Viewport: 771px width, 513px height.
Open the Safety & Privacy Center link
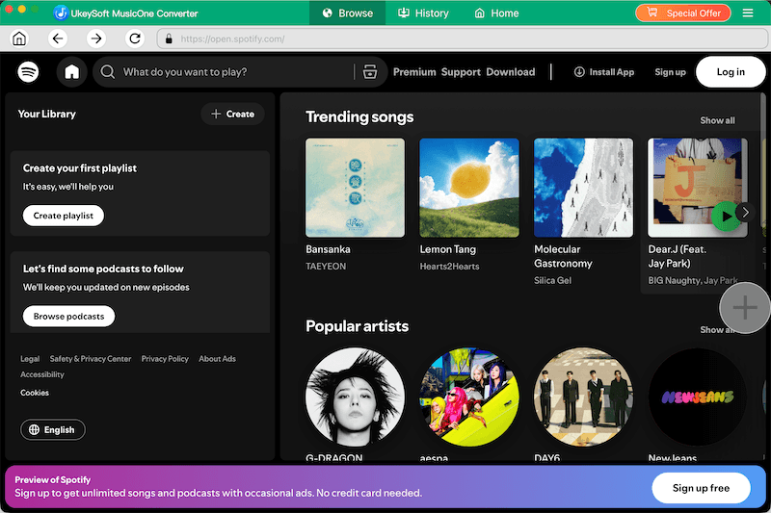pyautogui.click(x=91, y=359)
